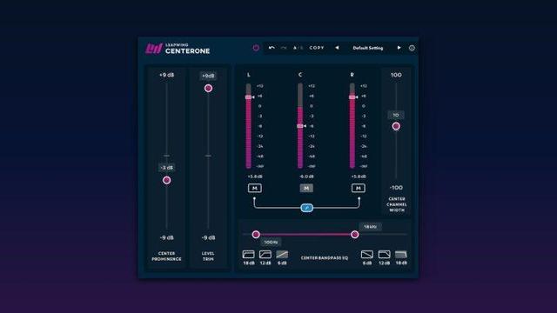Click the C channel meter gain handle
This screenshot has width=557, height=313.
coord(301,126)
